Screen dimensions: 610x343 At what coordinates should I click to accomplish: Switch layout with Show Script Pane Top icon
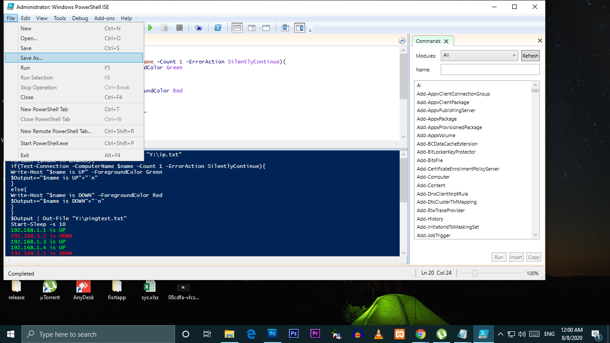[237, 28]
